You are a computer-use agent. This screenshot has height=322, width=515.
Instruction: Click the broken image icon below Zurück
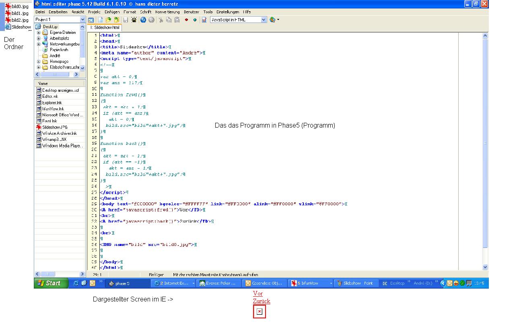click(x=260, y=312)
